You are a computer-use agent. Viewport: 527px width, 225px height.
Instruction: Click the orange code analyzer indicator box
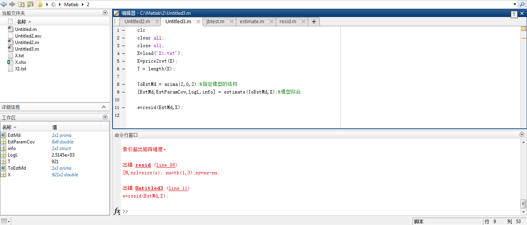524,29
